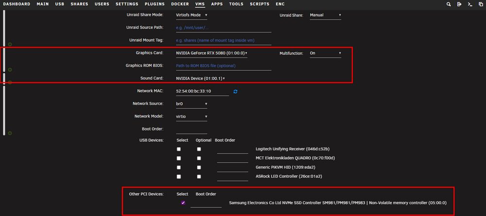Click the green plus beside network Boot Order

coord(10,133)
